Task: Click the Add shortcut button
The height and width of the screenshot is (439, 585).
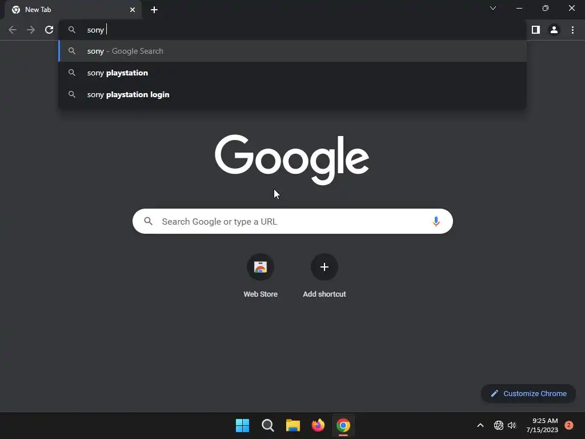Action: point(324,276)
